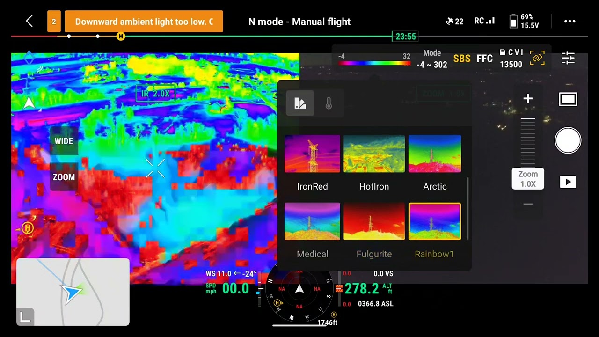Go back with the left arrow icon
The height and width of the screenshot is (337, 599).
[x=29, y=21]
